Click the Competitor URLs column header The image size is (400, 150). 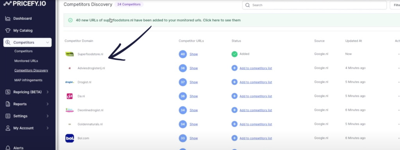coord(191,41)
